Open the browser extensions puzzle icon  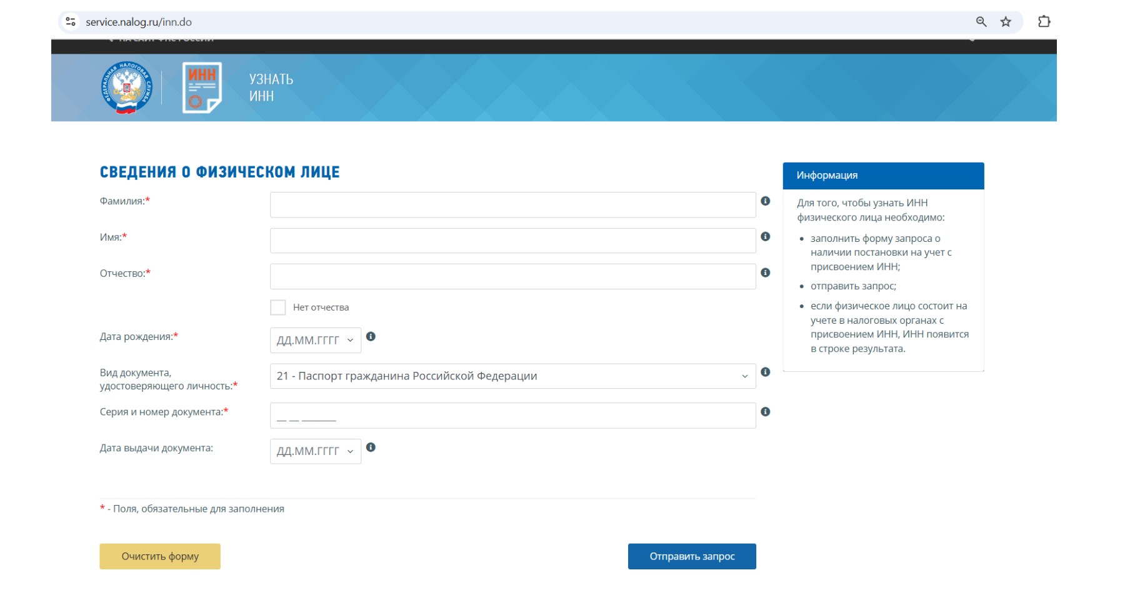pyautogui.click(x=1044, y=22)
